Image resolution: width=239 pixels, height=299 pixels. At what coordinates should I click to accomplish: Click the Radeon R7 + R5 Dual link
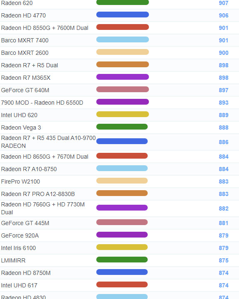tap(29, 65)
